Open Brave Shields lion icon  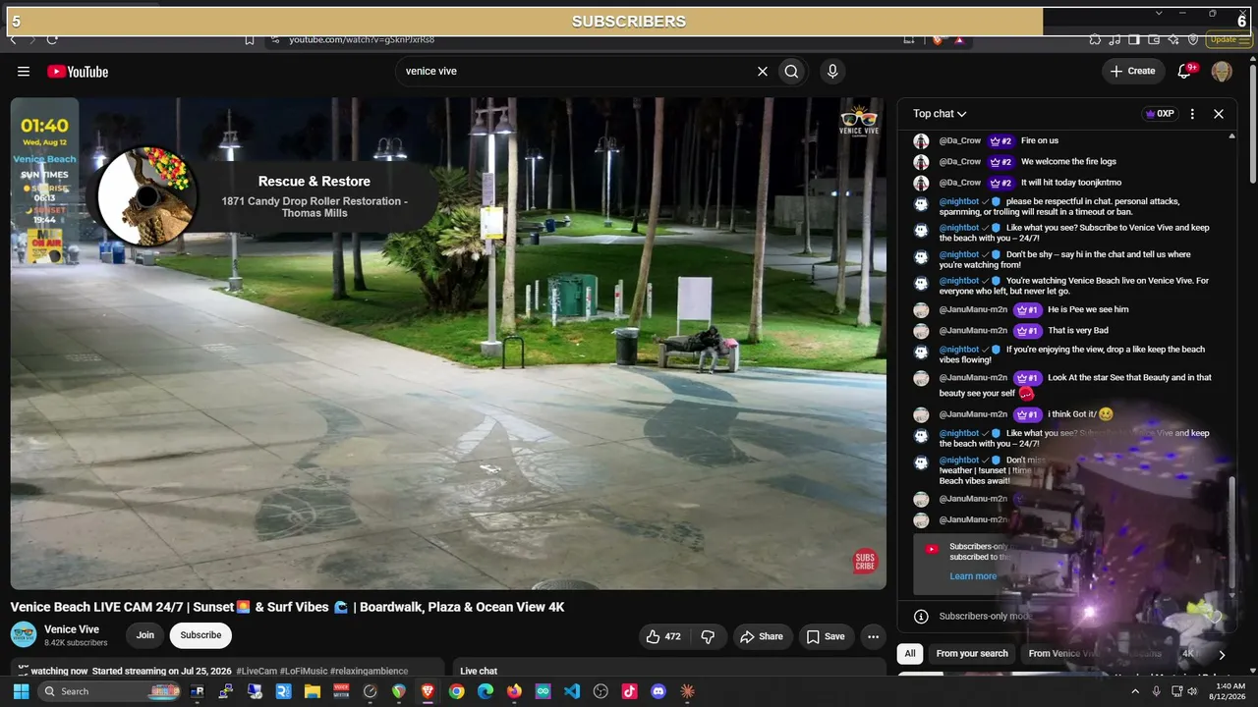click(937, 40)
